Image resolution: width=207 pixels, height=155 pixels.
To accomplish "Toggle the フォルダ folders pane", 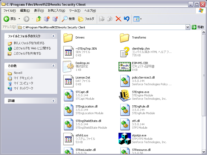I will pos(86,19).
